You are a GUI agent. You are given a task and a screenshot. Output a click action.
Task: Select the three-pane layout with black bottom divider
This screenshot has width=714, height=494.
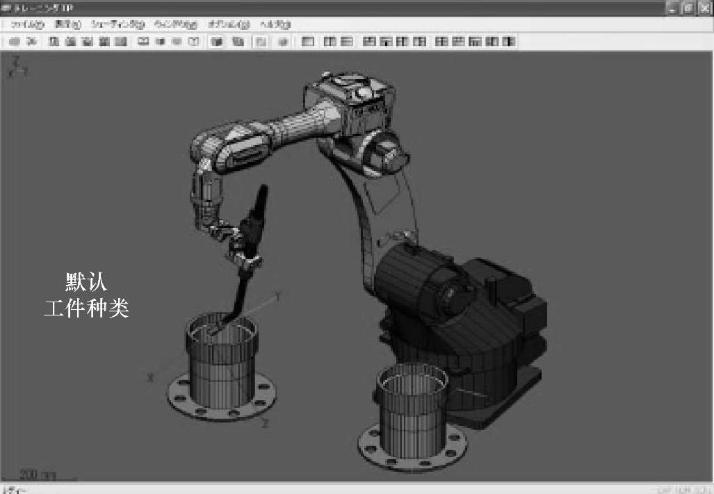click(386, 42)
